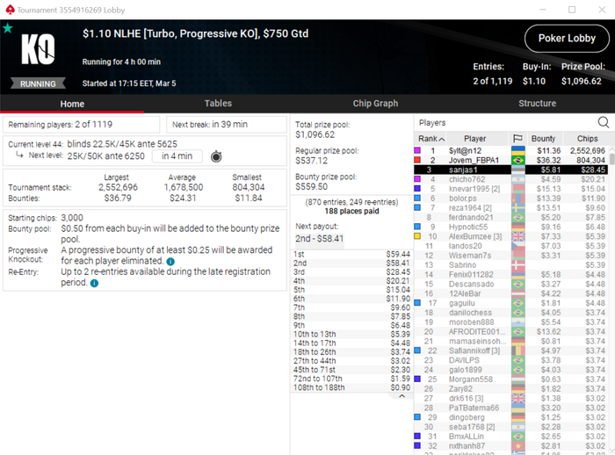The width and height of the screenshot is (615, 455).
Task: Select player moroben888
Action: click(x=511, y=322)
